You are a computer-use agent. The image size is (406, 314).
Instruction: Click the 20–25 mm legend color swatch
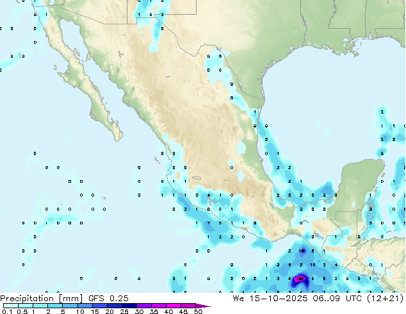click(x=114, y=306)
